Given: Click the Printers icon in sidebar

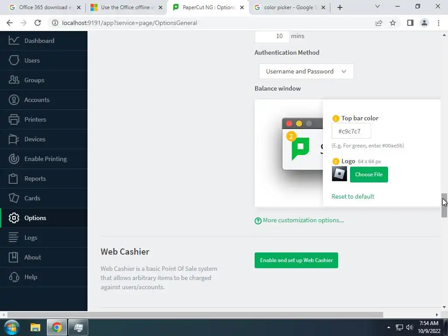Looking at the screenshot, I should click(x=14, y=119).
